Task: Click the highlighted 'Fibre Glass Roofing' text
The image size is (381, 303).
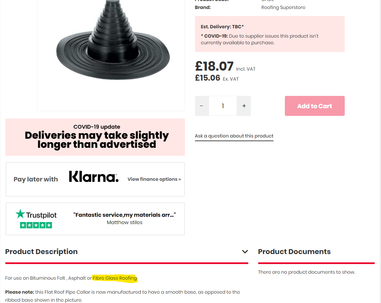Action: (x=115, y=278)
